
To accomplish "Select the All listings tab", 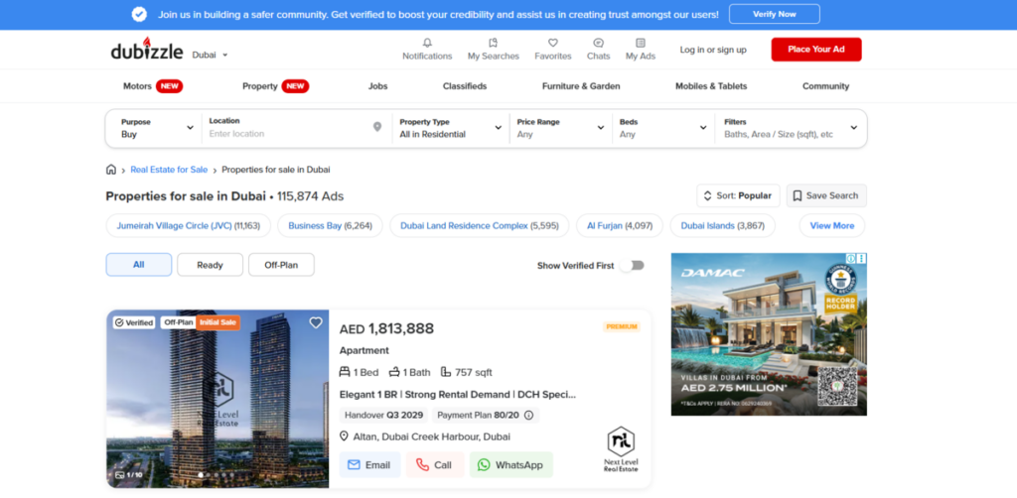I will click(x=139, y=265).
